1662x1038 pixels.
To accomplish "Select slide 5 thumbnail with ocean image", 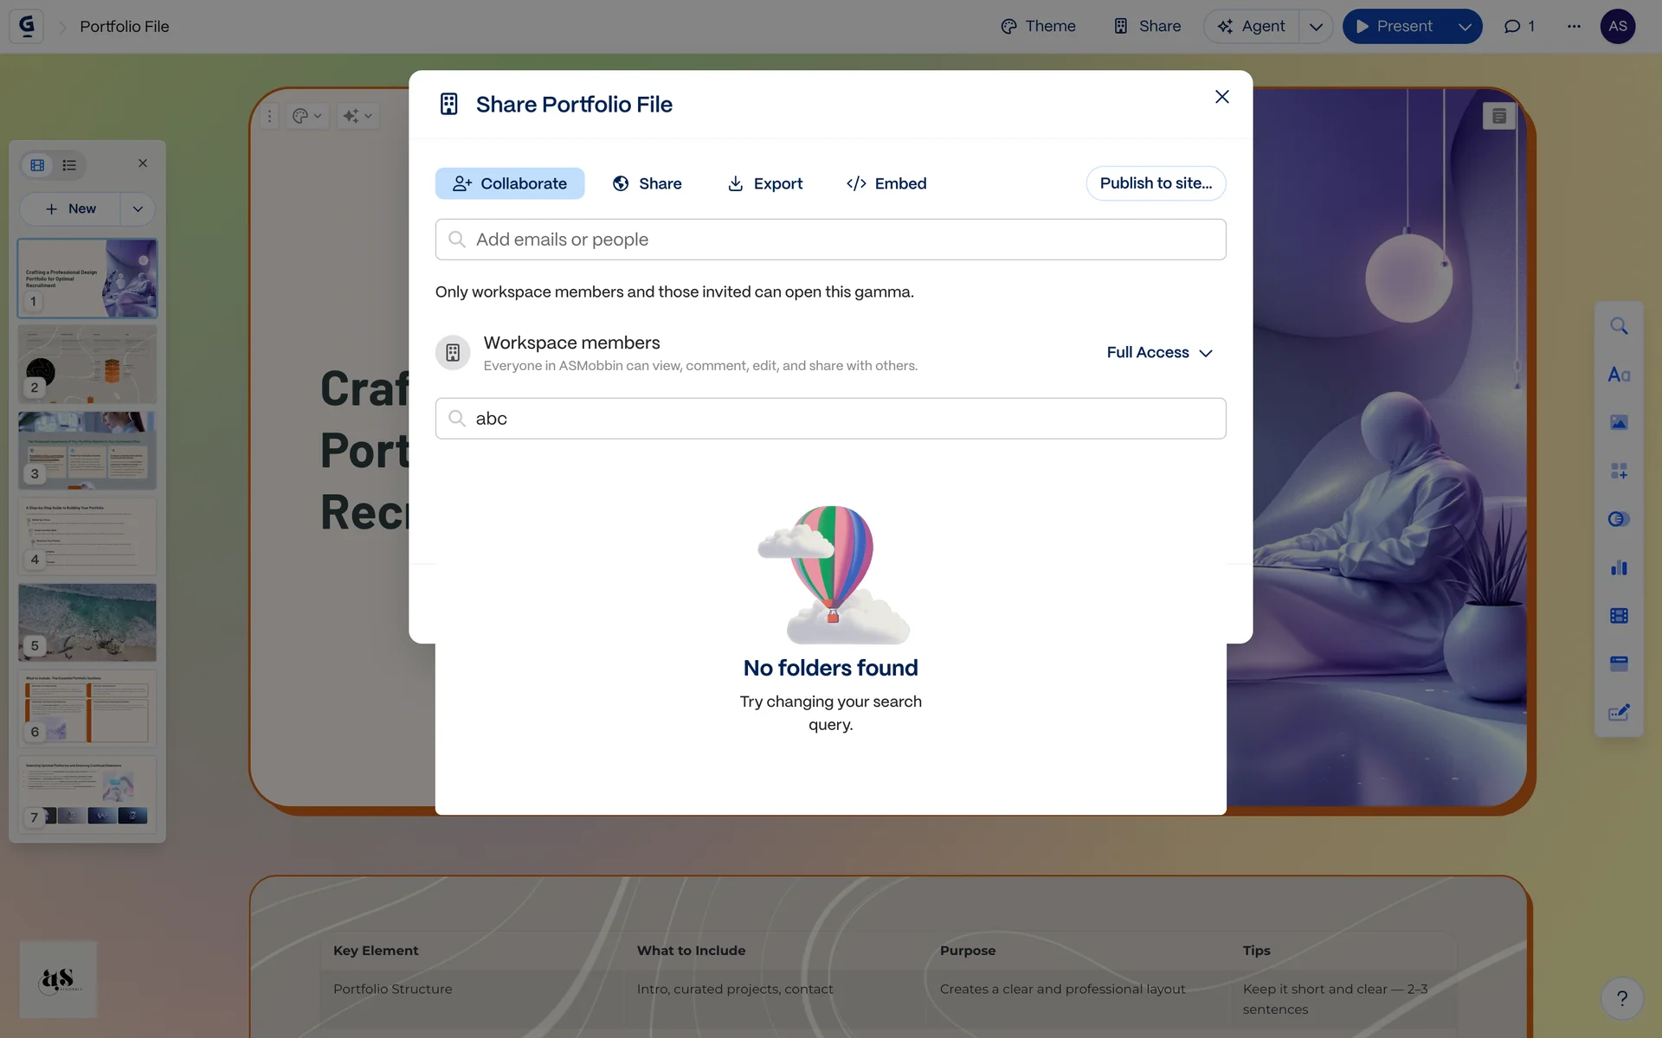I will click(87, 622).
